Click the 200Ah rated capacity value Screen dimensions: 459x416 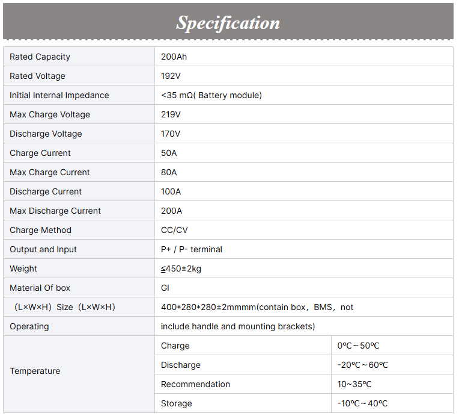[x=175, y=57]
